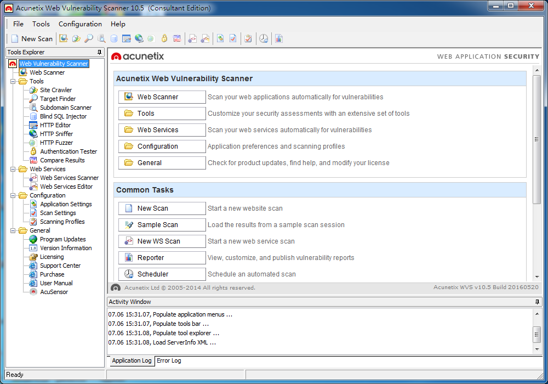Click New Scan in the toolbar
This screenshot has width=548, height=384.
32,39
